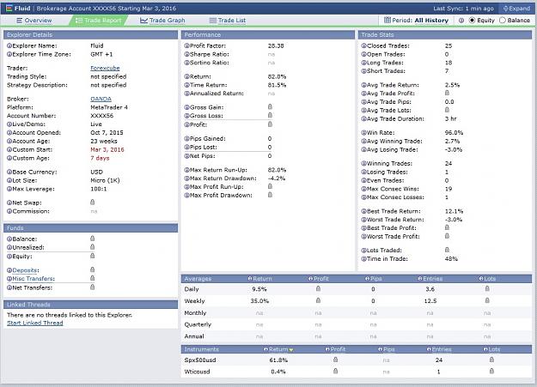The width and height of the screenshot is (537, 387).
Task: Click lock icon next to Best Trade Profit
Action: pos(447,227)
